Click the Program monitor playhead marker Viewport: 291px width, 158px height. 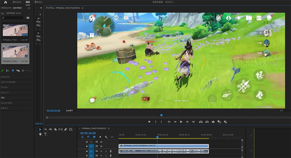point(161,115)
